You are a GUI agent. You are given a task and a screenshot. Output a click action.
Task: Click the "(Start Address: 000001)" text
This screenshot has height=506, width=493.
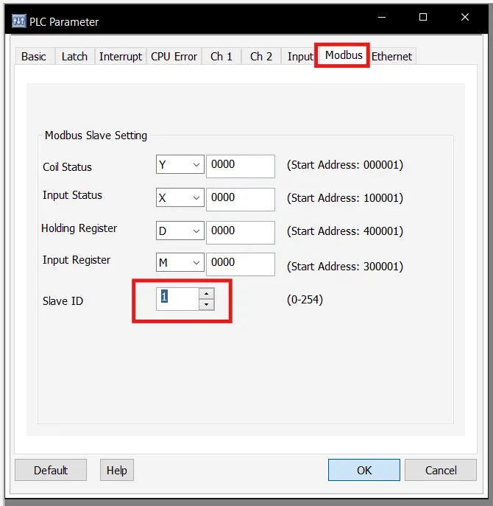coord(345,165)
